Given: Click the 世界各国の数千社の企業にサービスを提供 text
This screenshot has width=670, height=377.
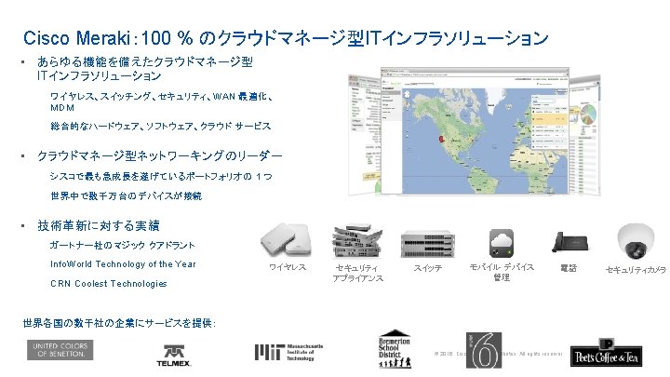Looking at the screenshot, I should (119, 323).
